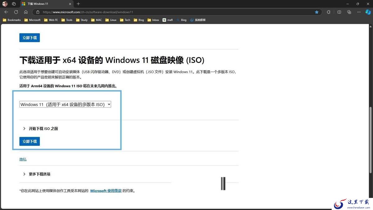
Task: Click 立即下载 below 开始下载 ISO 之前
Action: coord(30,141)
